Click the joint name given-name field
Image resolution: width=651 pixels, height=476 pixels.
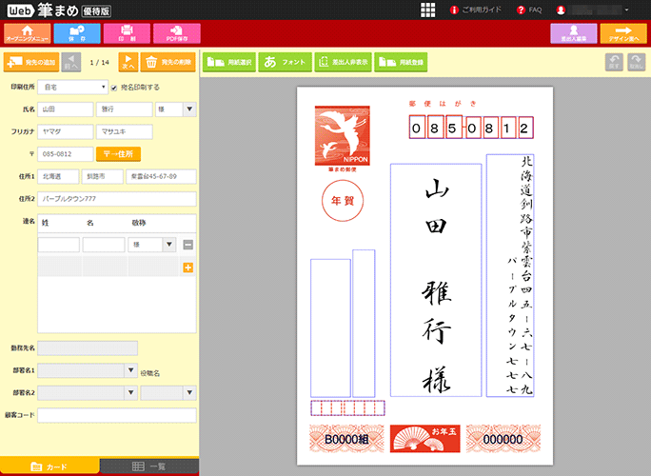point(104,245)
